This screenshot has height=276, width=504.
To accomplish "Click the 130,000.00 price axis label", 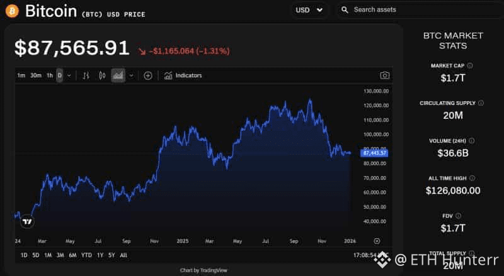I will [x=376, y=91].
